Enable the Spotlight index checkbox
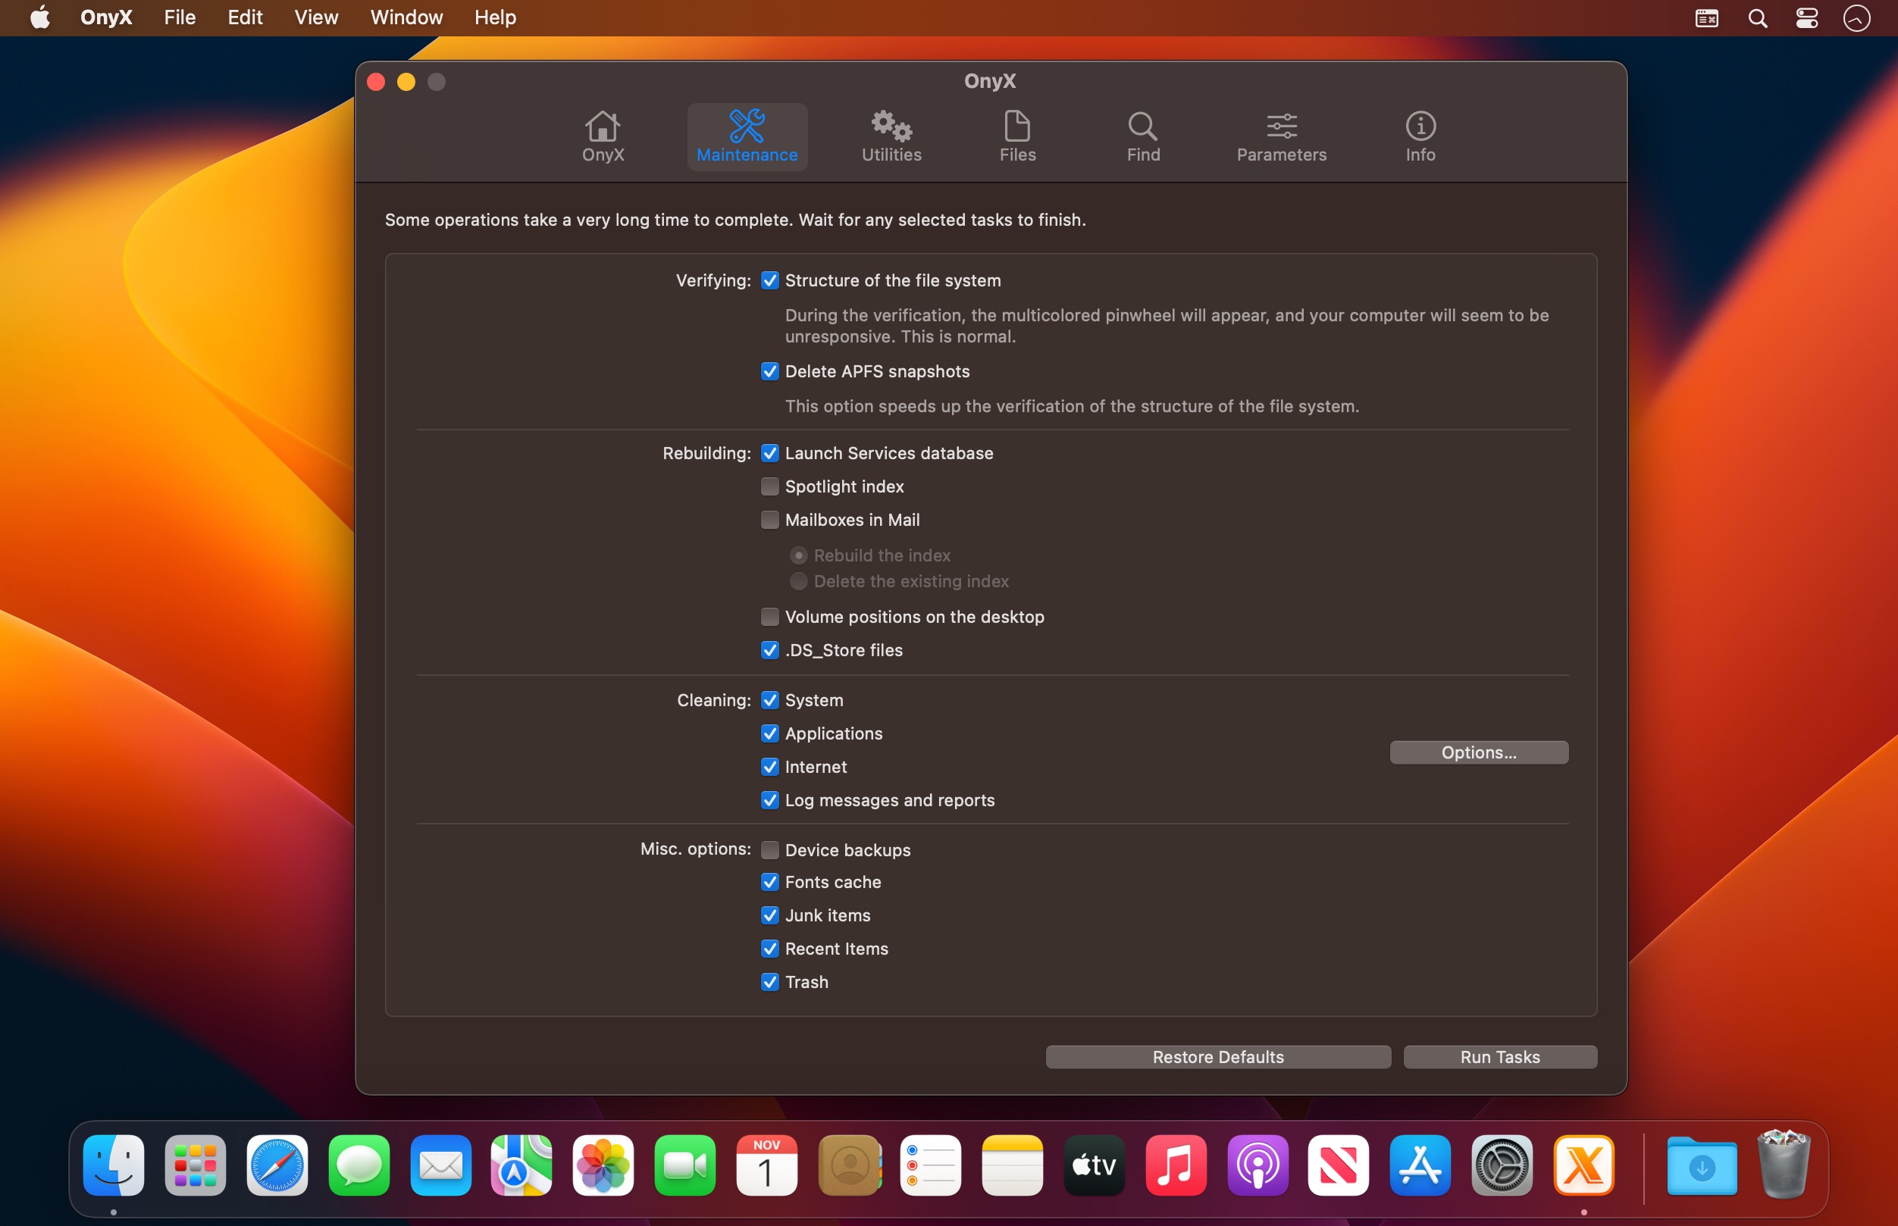The width and height of the screenshot is (1898, 1226). (770, 486)
